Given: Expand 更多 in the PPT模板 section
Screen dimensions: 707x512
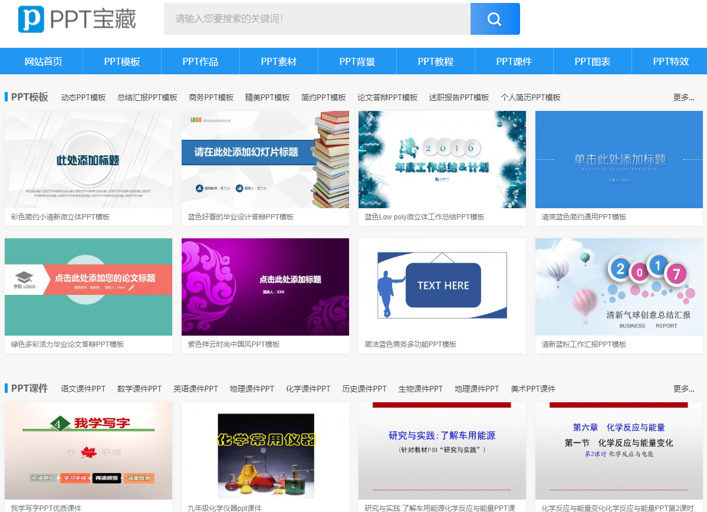Looking at the screenshot, I should (683, 97).
